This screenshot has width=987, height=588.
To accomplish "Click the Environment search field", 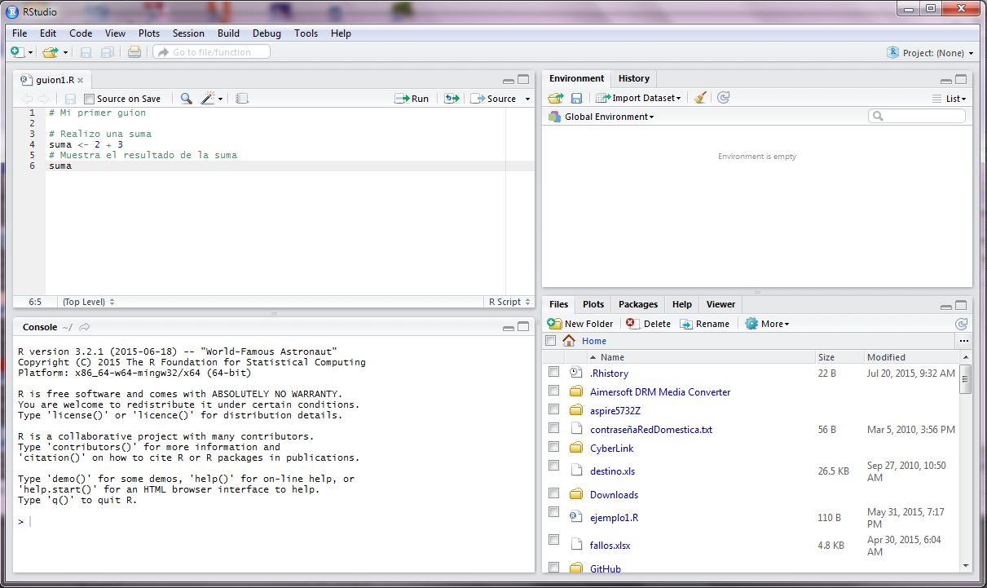I will 917,117.
